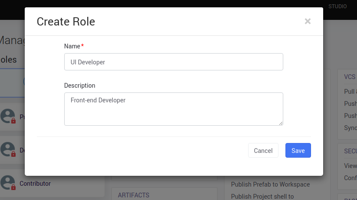Image resolution: width=357 pixels, height=200 pixels.
Task: Click the Description text area
Action: click(174, 109)
